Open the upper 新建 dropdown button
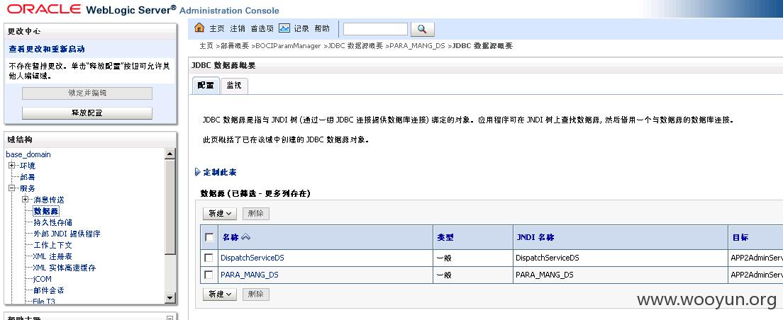Image resolution: width=783 pixels, height=320 pixels. [x=220, y=213]
